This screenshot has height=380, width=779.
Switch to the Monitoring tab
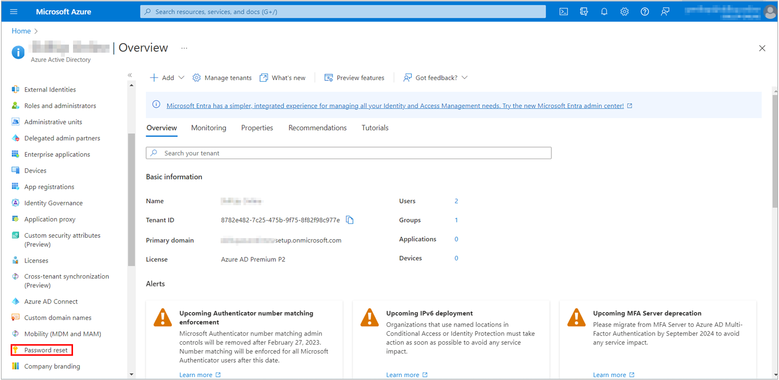tap(208, 128)
